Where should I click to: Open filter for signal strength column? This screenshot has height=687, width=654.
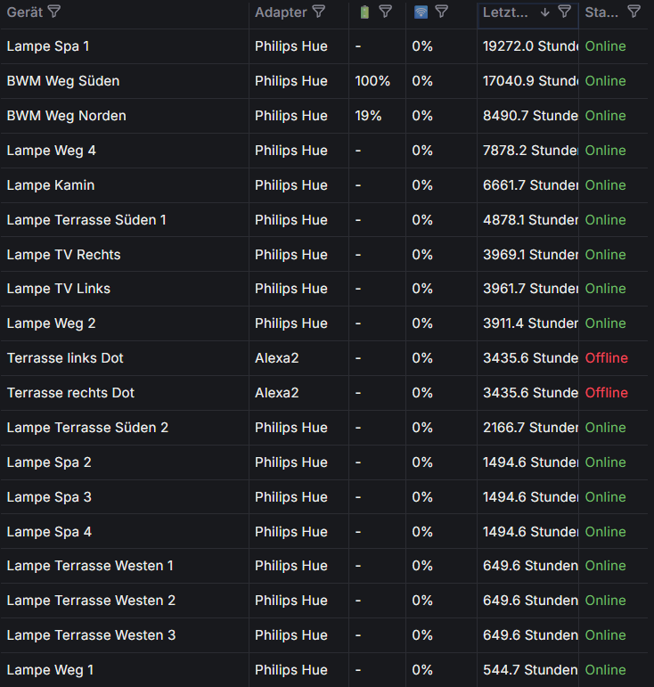click(442, 12)
